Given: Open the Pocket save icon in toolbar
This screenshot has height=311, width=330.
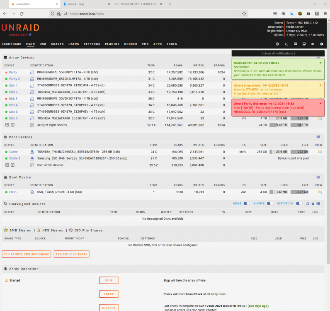Looking at the screenshot, I should pos(275,14).
